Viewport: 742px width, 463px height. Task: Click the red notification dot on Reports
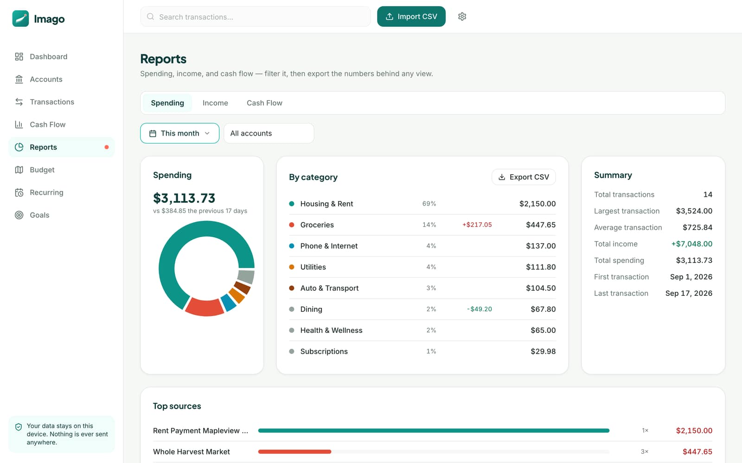coord(107,147)
